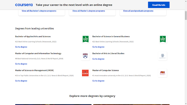Go to degree for Applied Arts and Sciences
This screenshot has width=187, height=105.
(x=21, y=47)
